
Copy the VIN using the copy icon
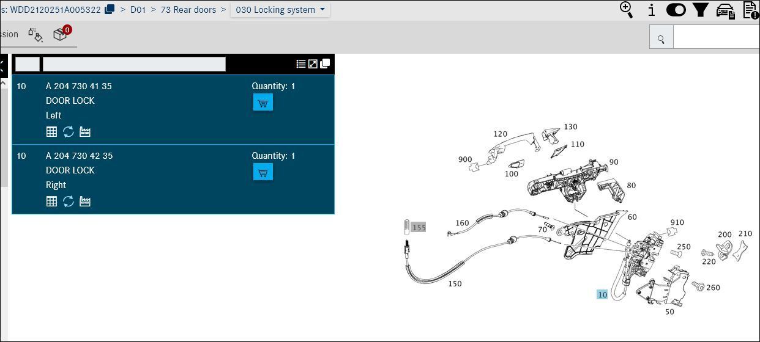click(x=110, y=9)
